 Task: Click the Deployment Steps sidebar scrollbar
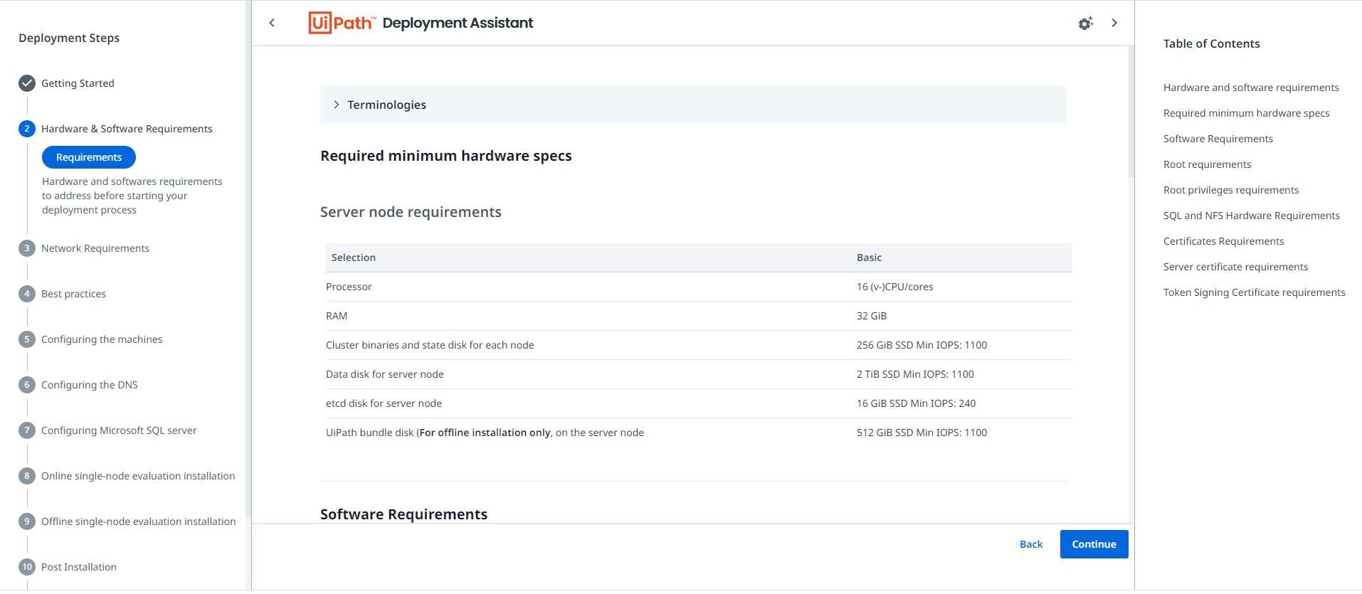coord(248,260)
